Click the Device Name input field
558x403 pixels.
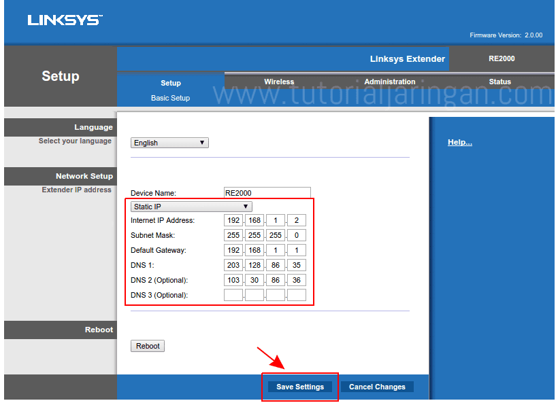coord(267,192)
